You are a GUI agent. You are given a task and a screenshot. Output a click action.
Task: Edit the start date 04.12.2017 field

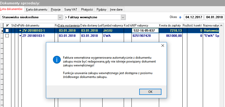194,17
